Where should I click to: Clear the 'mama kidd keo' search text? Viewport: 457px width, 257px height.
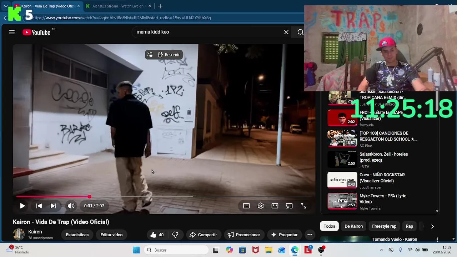coord(286,32)
